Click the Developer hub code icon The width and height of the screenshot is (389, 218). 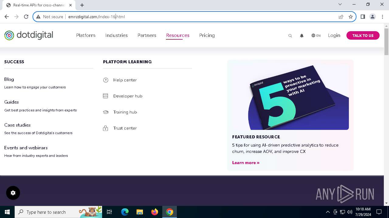pyautogui.click(x=106, y=96)
